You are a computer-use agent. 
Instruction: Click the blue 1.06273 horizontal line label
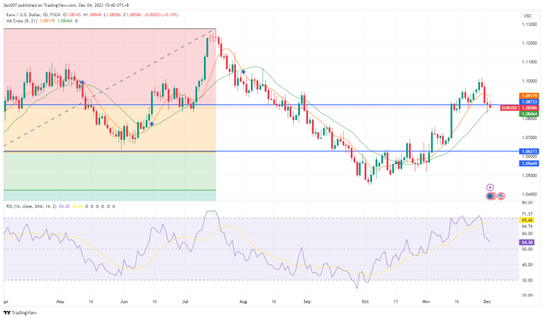529,151
